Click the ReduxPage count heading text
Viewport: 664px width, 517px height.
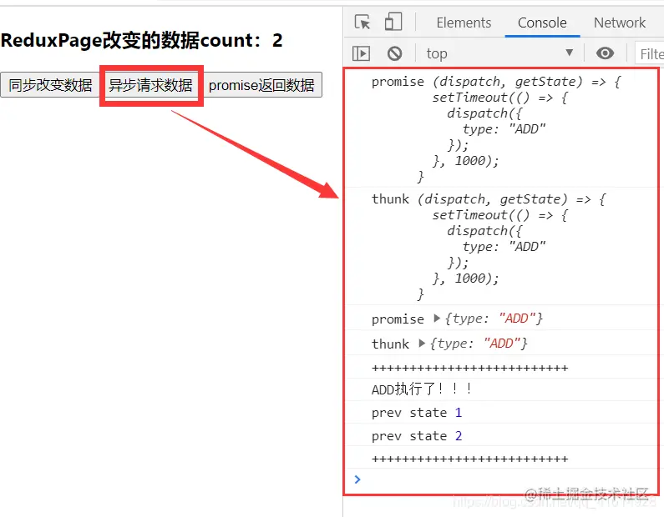click(x=141, y=41)
